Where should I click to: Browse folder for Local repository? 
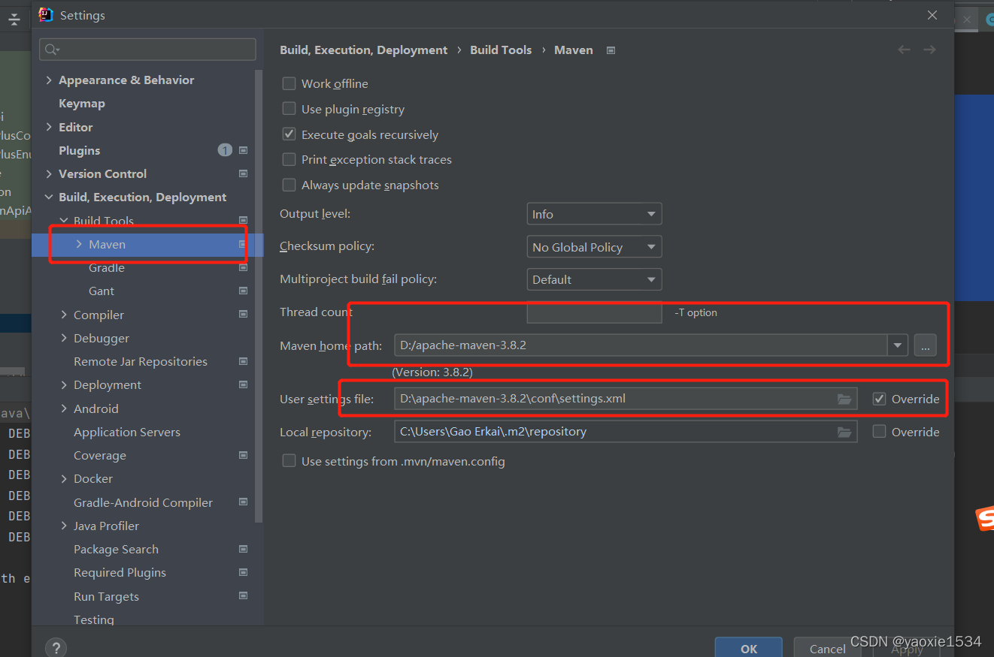coord(844,432)
